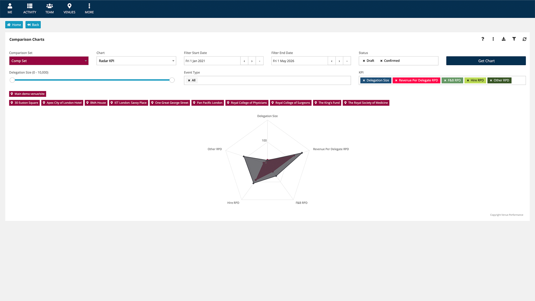
Task: Expand the Comparison Set dropdown
Action: tap(49, 61)
